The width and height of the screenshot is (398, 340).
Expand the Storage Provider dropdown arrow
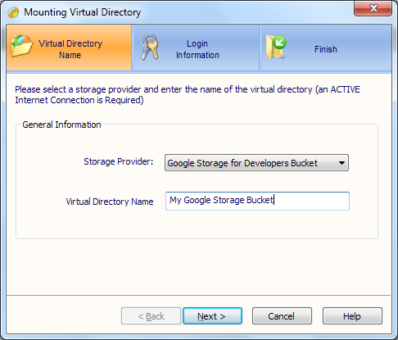341,163
